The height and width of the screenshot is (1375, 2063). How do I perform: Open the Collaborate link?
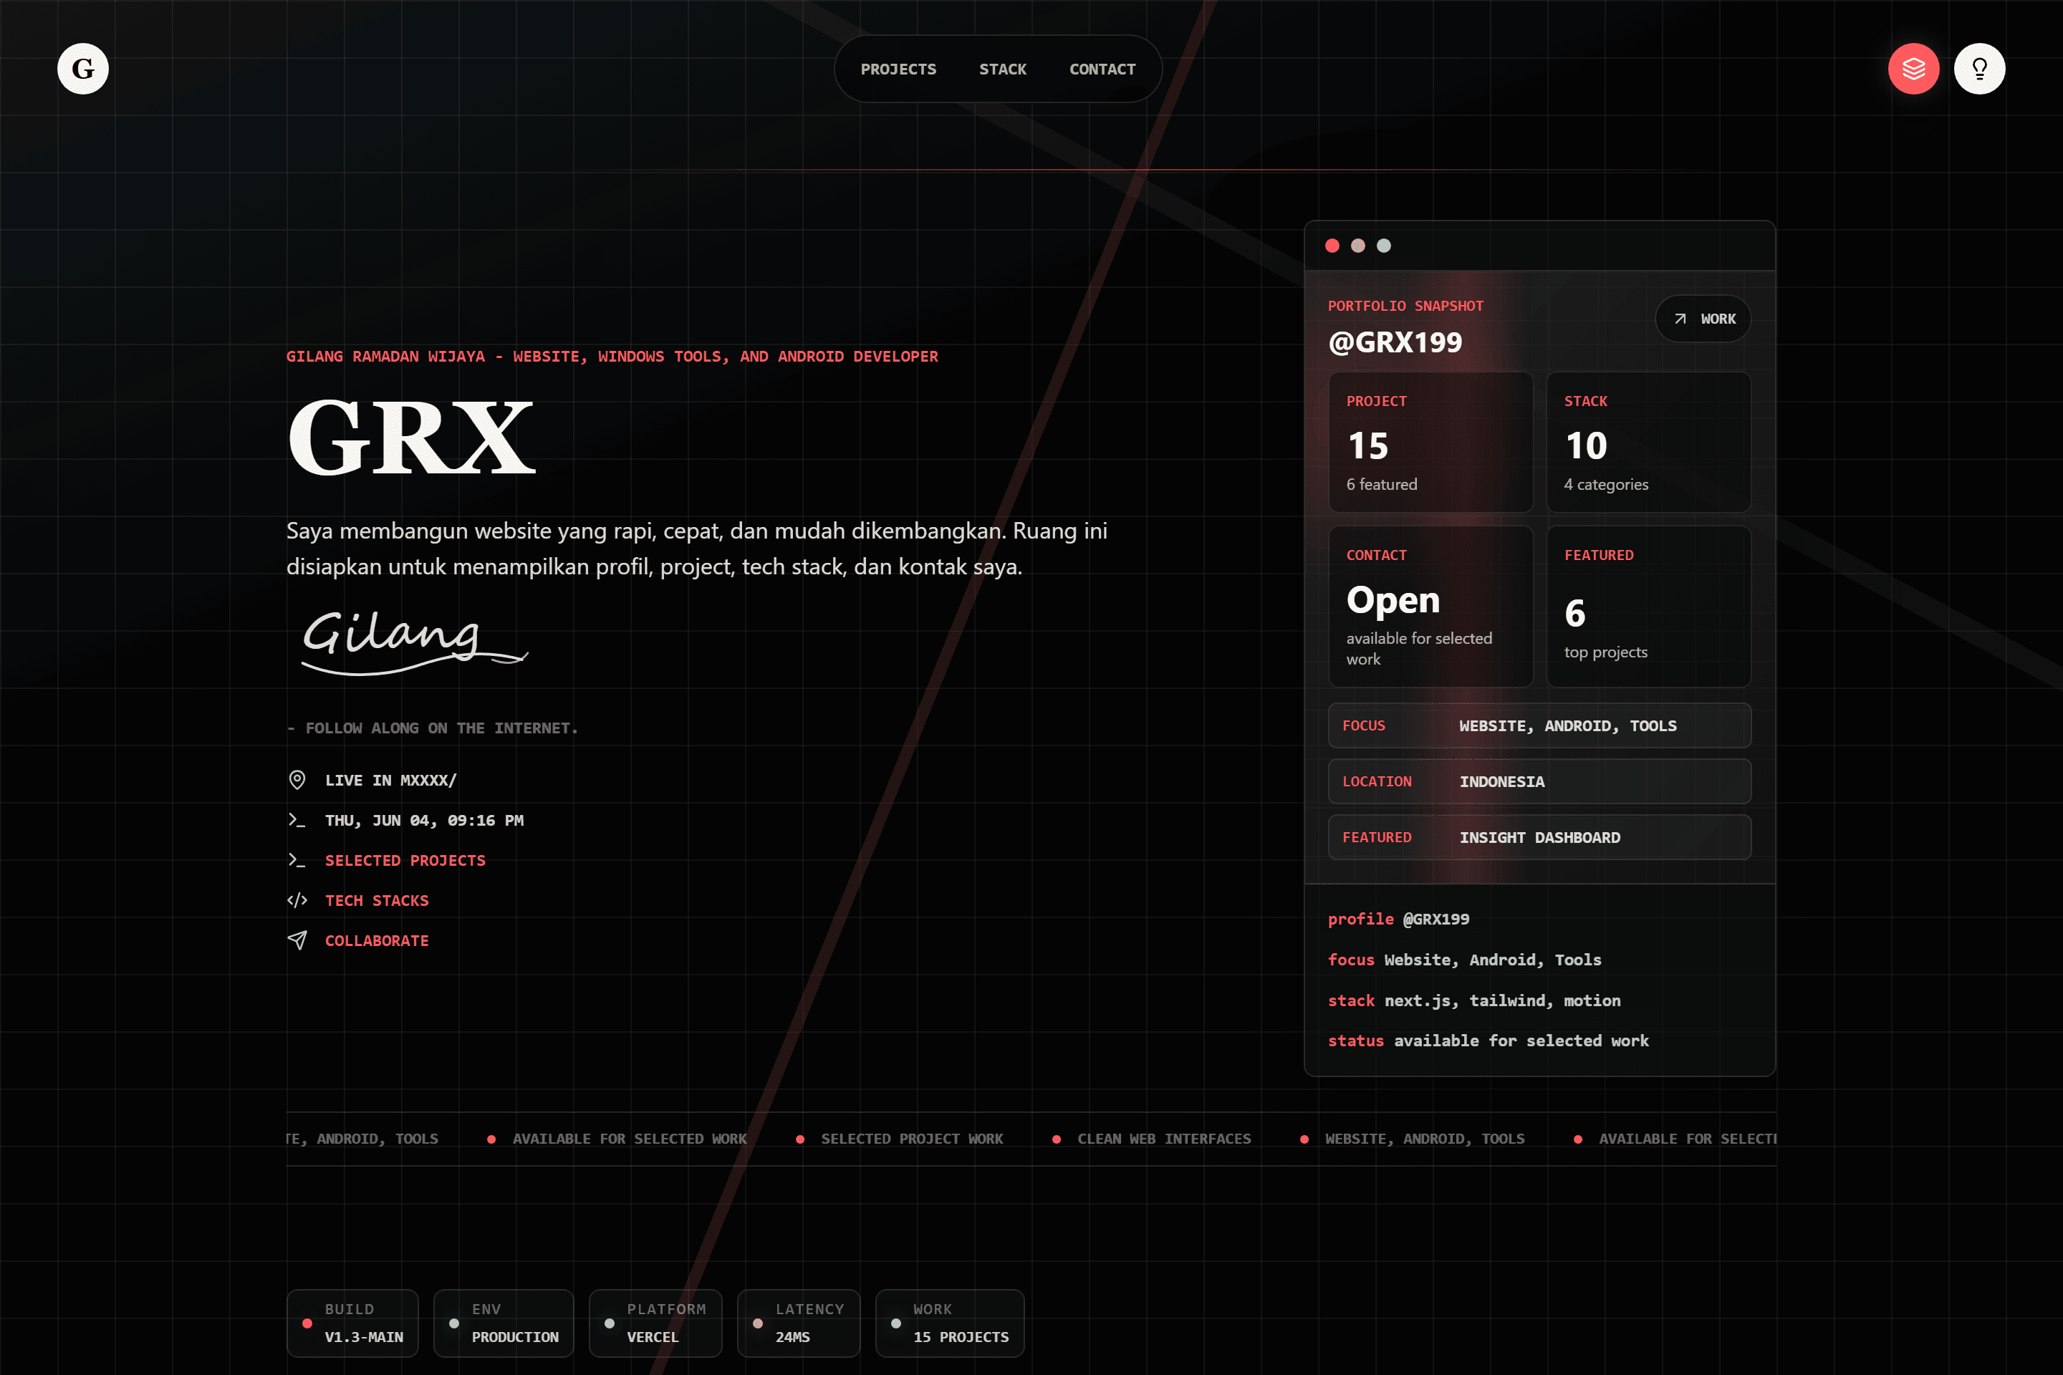[378, 941]
